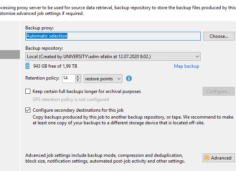Open the Backup repository combo box
Image resolution: width=236 pixels, height=171 pixels.
113,56
